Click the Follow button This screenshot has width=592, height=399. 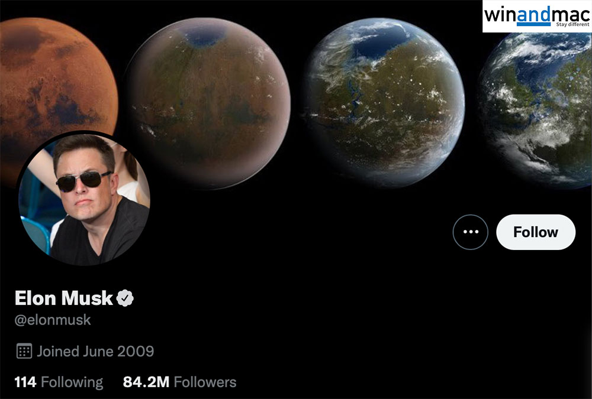(x=536, y=232)
